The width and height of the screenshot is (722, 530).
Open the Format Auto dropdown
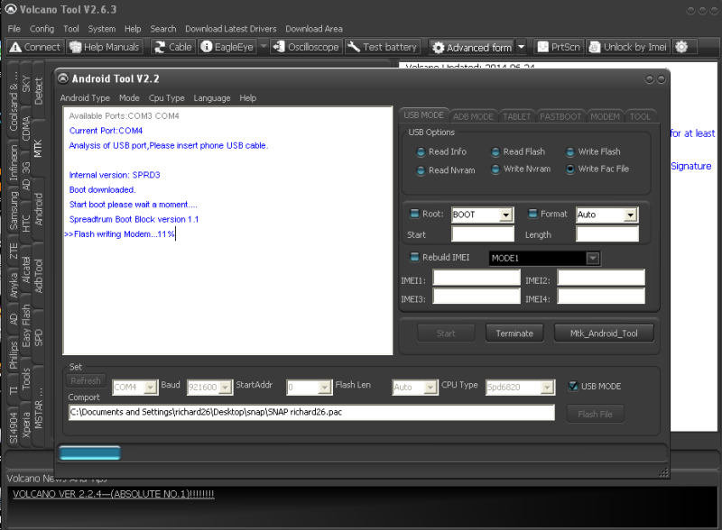click(x=630, y=215)
